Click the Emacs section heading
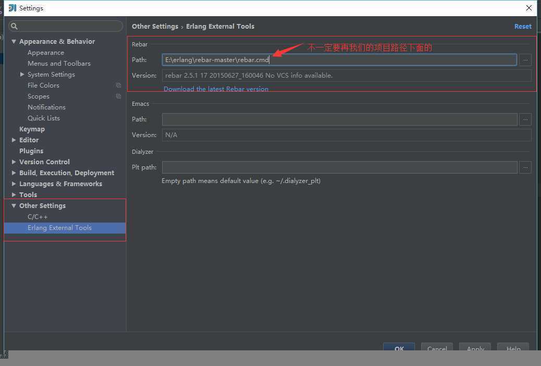Screen dimensions: 541x366 click(x=140, y=104)
